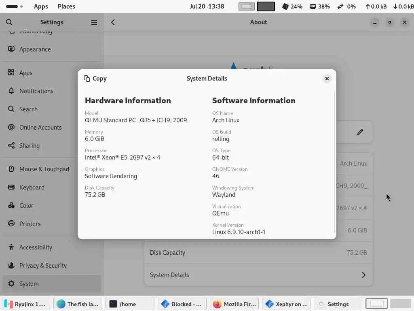Click Graphics value Software Rendering

click(111, 176)
